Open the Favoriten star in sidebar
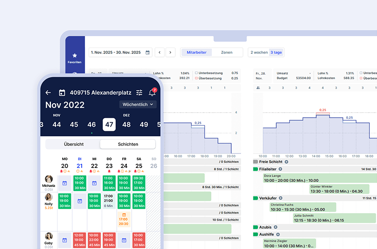 pos(74,56)
